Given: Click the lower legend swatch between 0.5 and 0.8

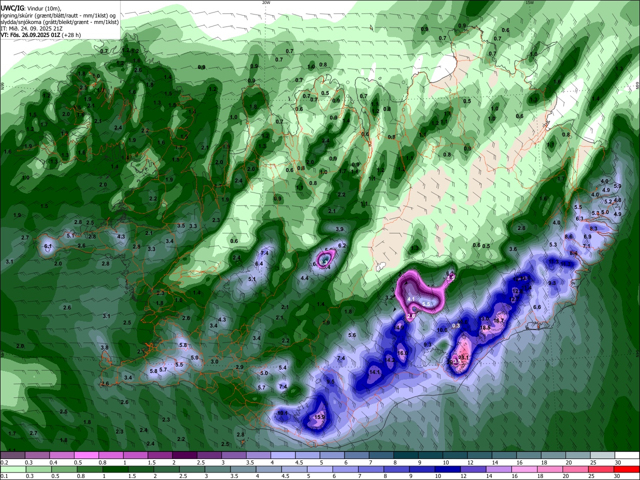Looking at the screenshot, I should [63, 469].
